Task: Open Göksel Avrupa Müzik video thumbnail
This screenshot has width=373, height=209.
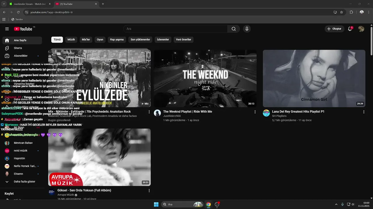Action: 99,157
